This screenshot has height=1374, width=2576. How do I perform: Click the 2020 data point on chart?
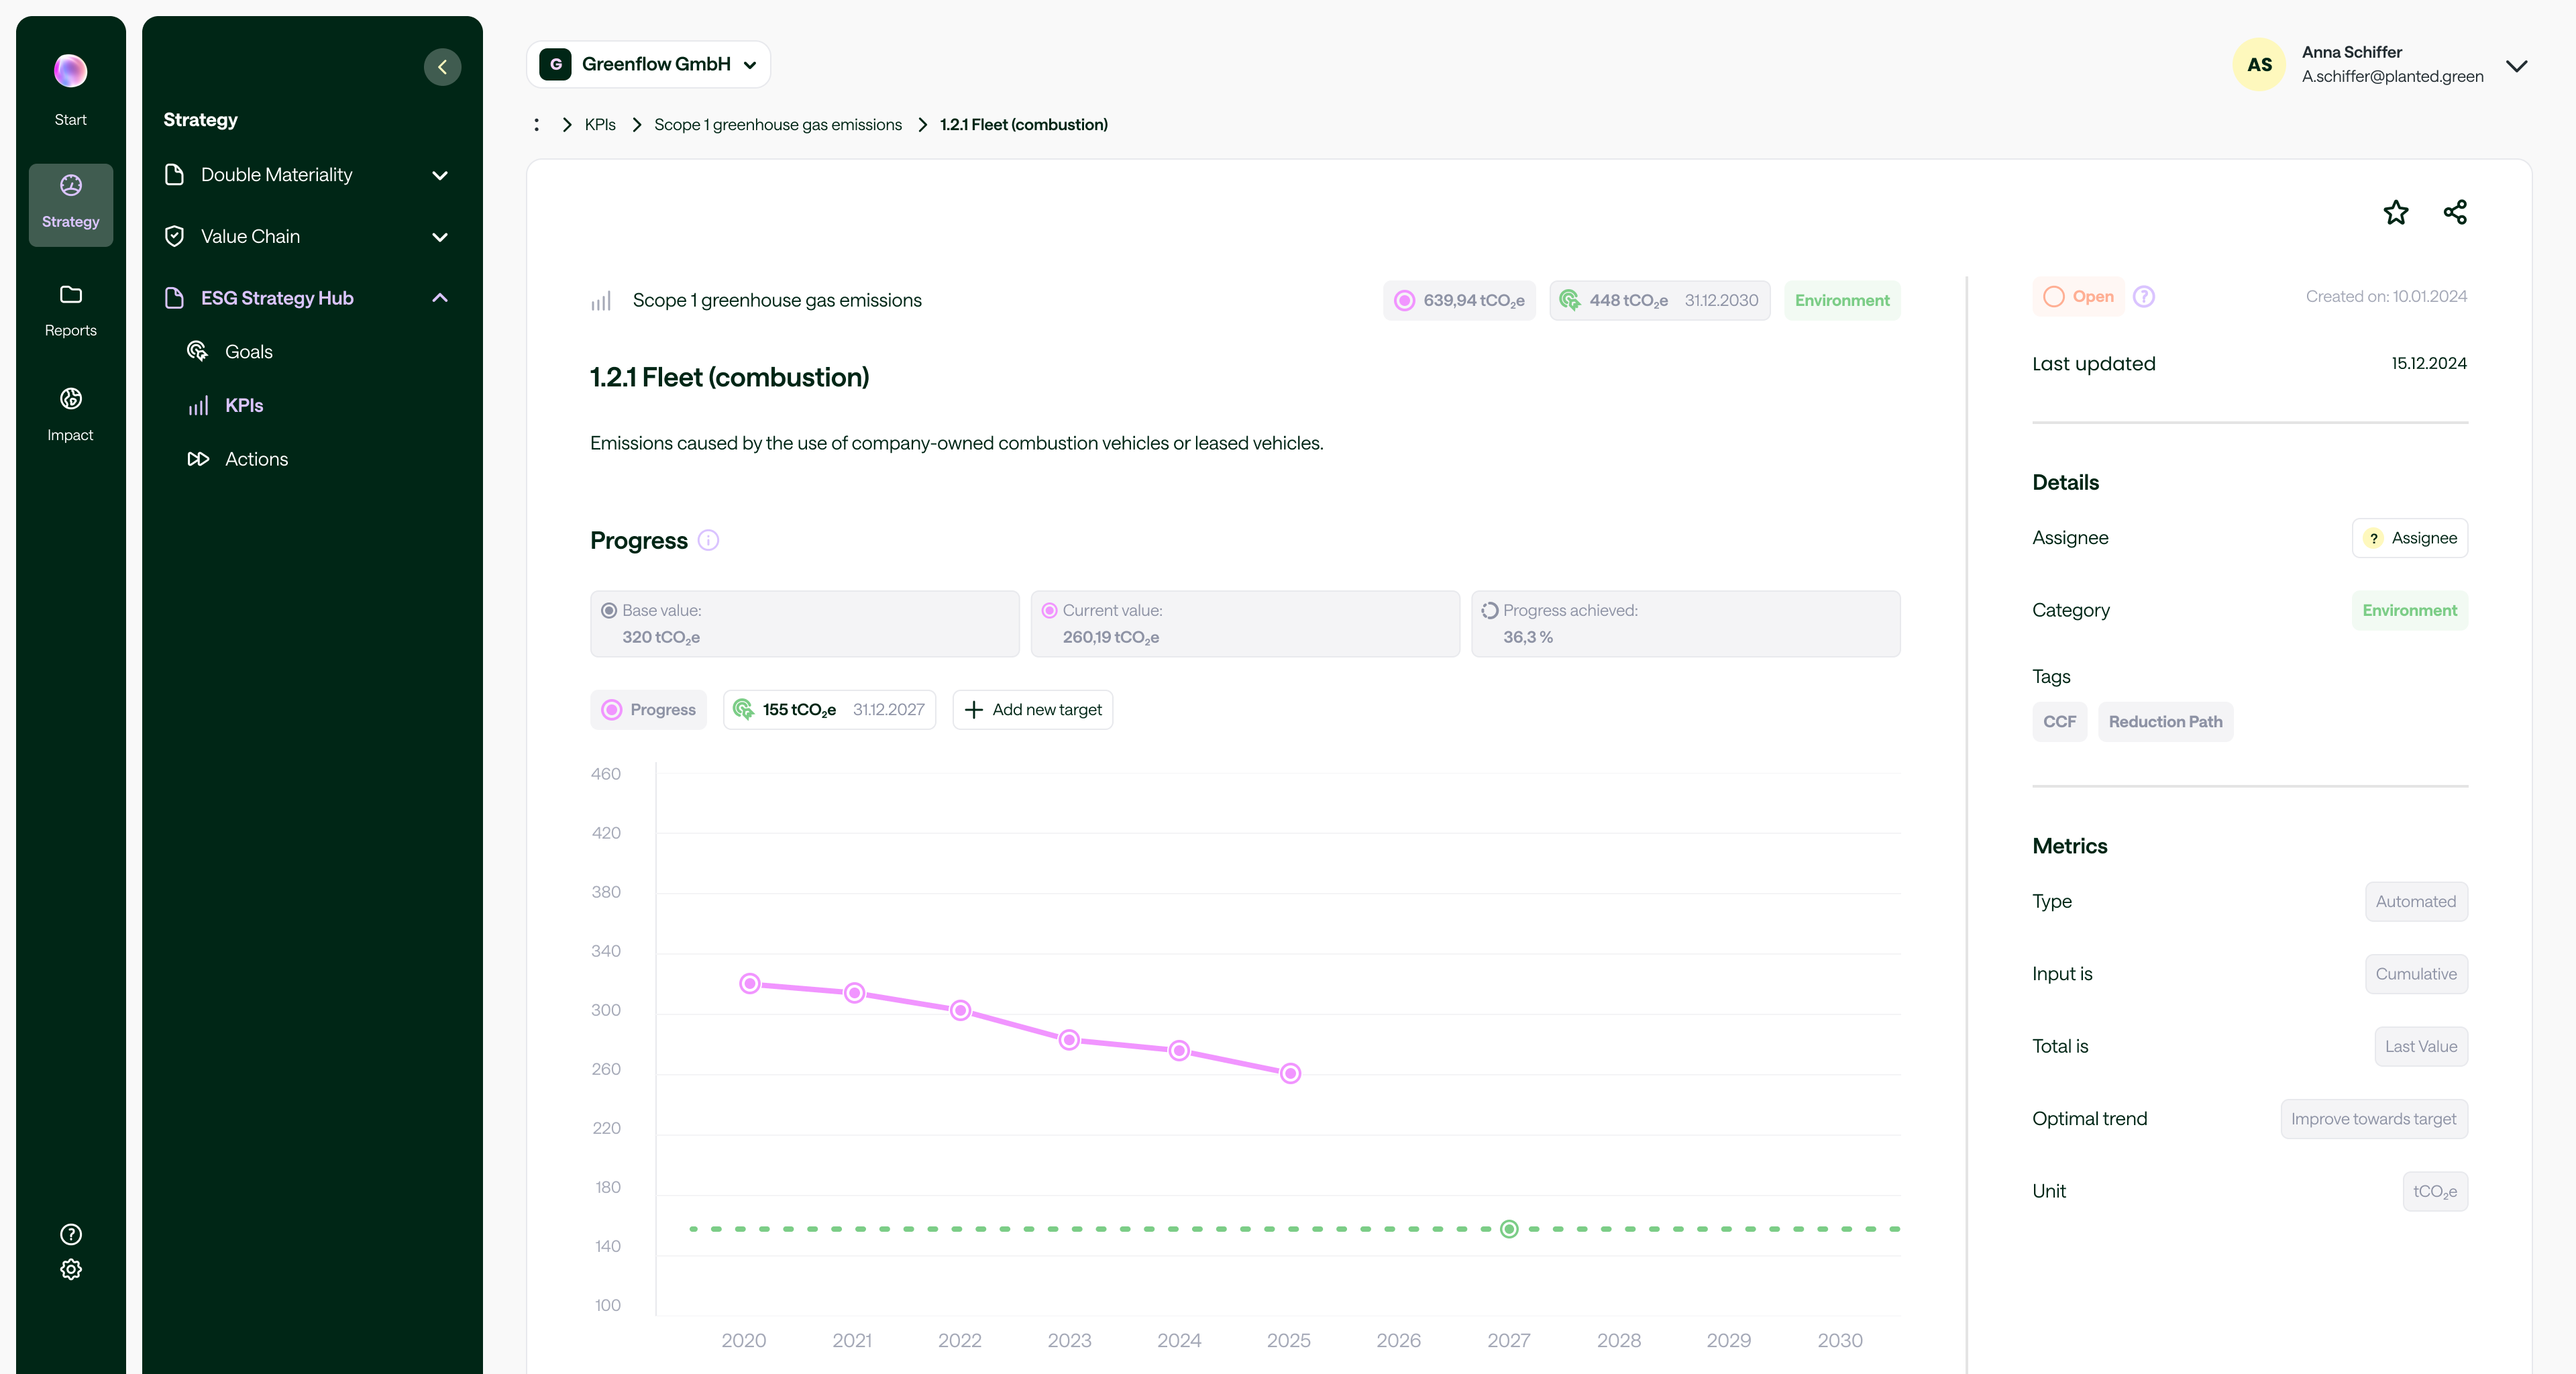[750, 984]
